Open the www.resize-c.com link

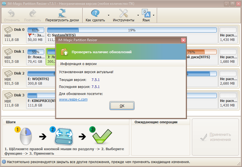pyautogui.click(x=73, y=99)
